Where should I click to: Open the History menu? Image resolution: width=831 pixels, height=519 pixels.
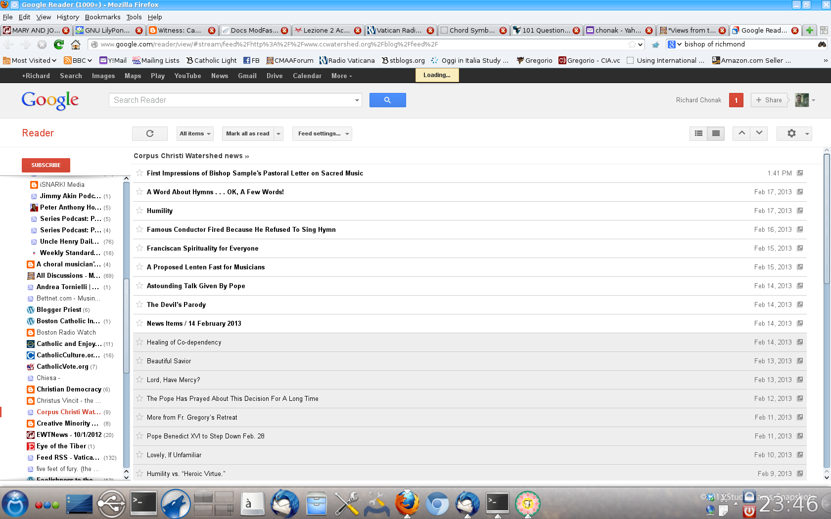tap(68, 17)
